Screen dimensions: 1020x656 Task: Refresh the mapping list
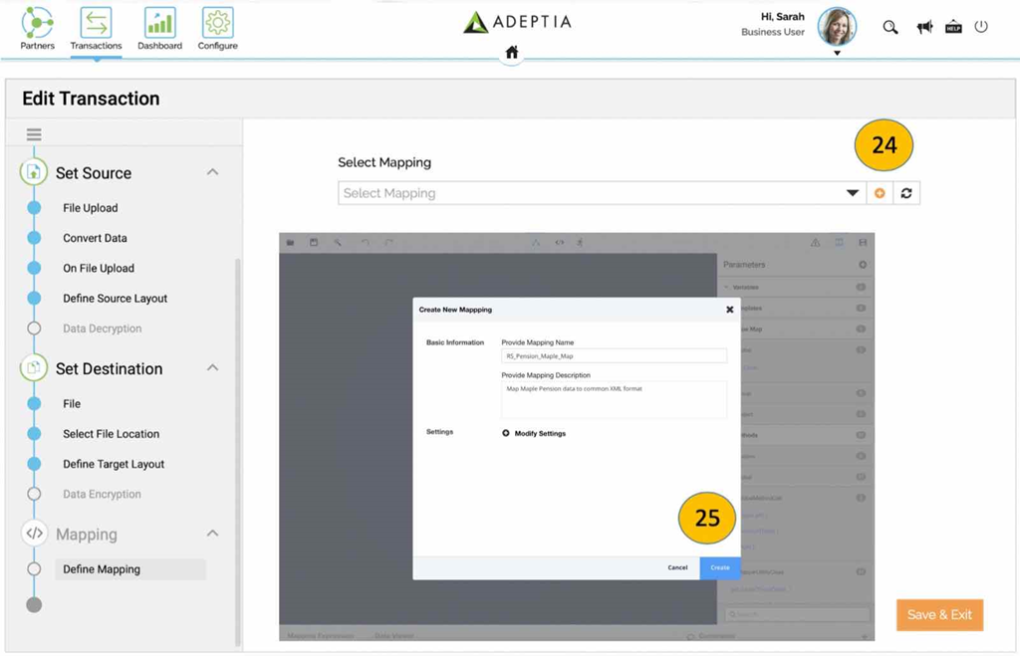point(906,193)
